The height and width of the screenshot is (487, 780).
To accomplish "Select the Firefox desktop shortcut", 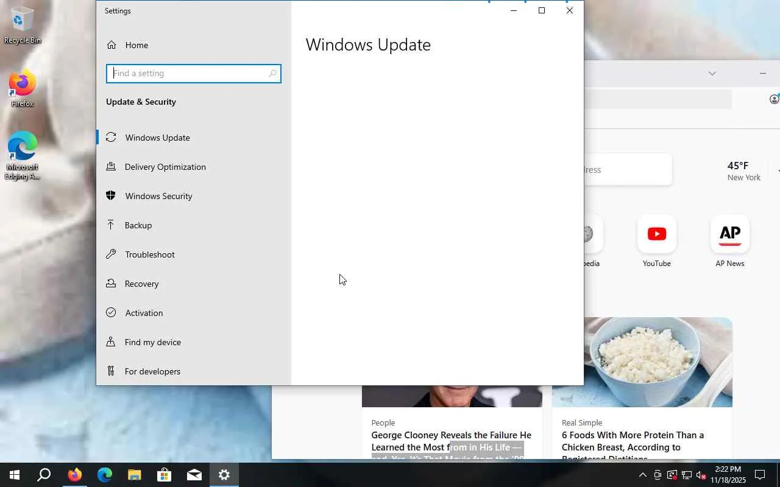I will click(23, 89).
